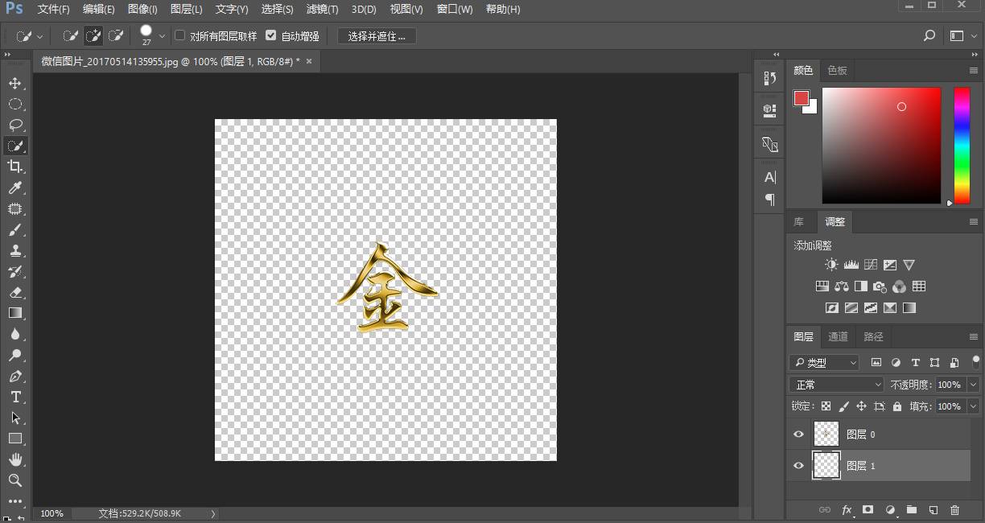Screen dimensions: 985x523
Task: Click the delete layer trash icon
Action: coord(955,509)
